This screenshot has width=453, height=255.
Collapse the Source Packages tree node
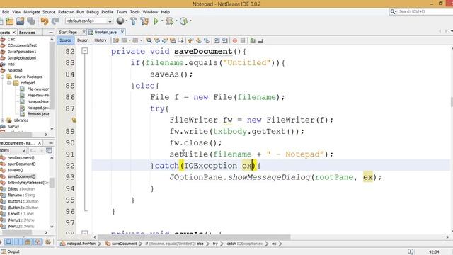[x=3, y=76]
